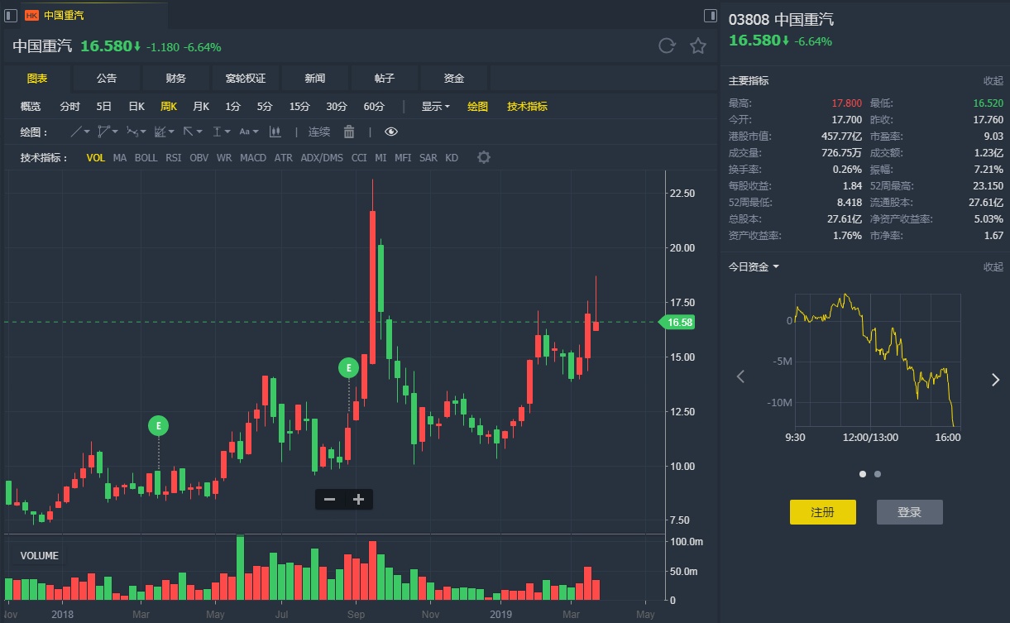Select the wave pattern drawing tool

(x=132, y=132)
